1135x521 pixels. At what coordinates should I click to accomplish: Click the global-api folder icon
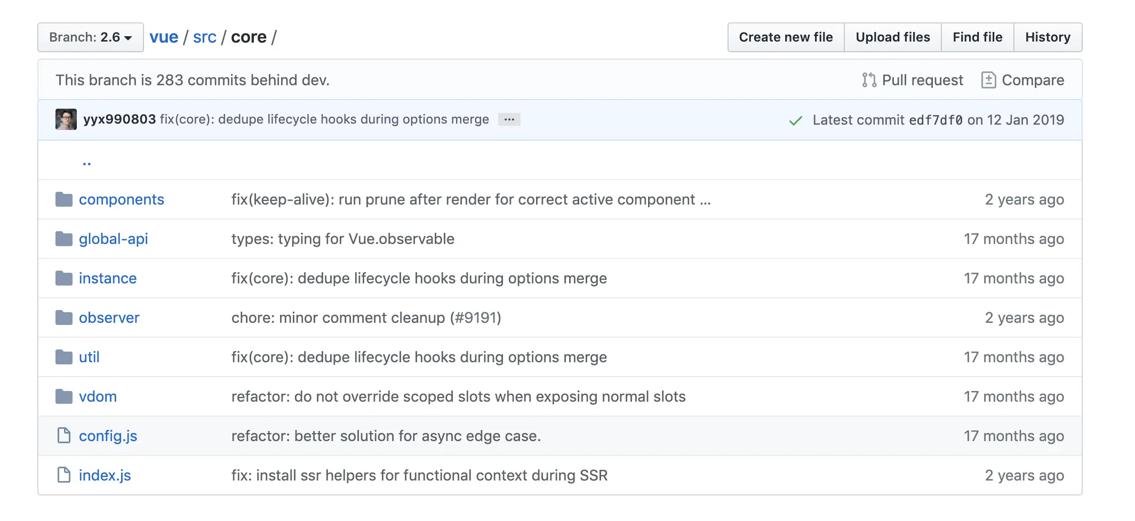64,239
